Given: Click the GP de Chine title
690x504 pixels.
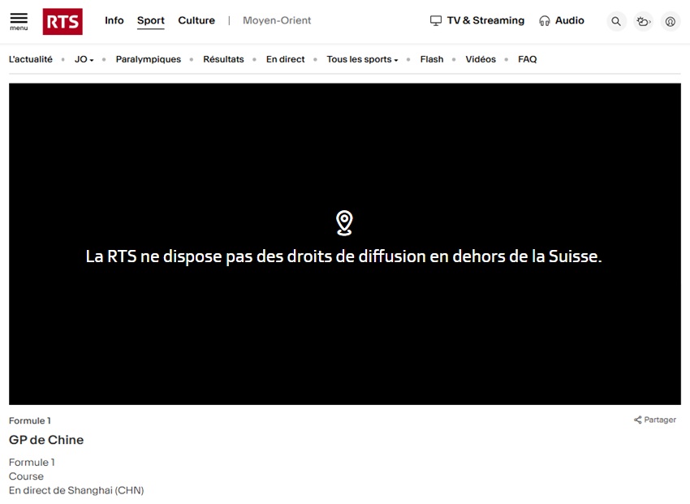Looking at the screenshot, I should click(x=45, y=440).
